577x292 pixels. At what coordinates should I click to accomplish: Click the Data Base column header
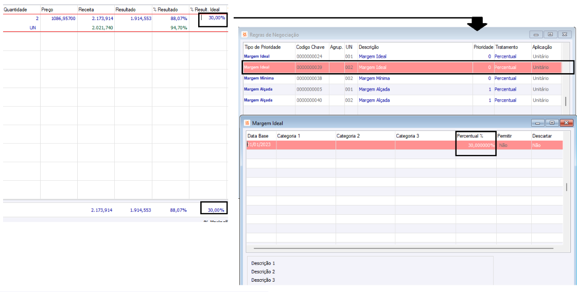[258, 136]
